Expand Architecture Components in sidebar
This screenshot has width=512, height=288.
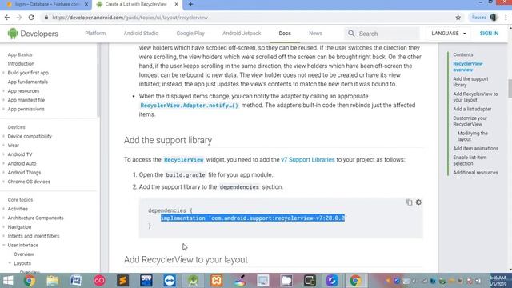point(3,218)
